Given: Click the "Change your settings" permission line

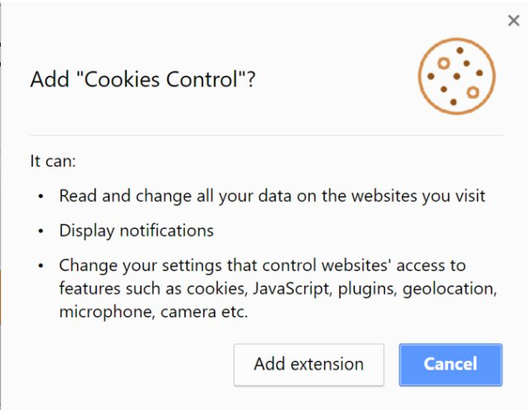Looking at the screenshot, I should (x=262, y=266).
